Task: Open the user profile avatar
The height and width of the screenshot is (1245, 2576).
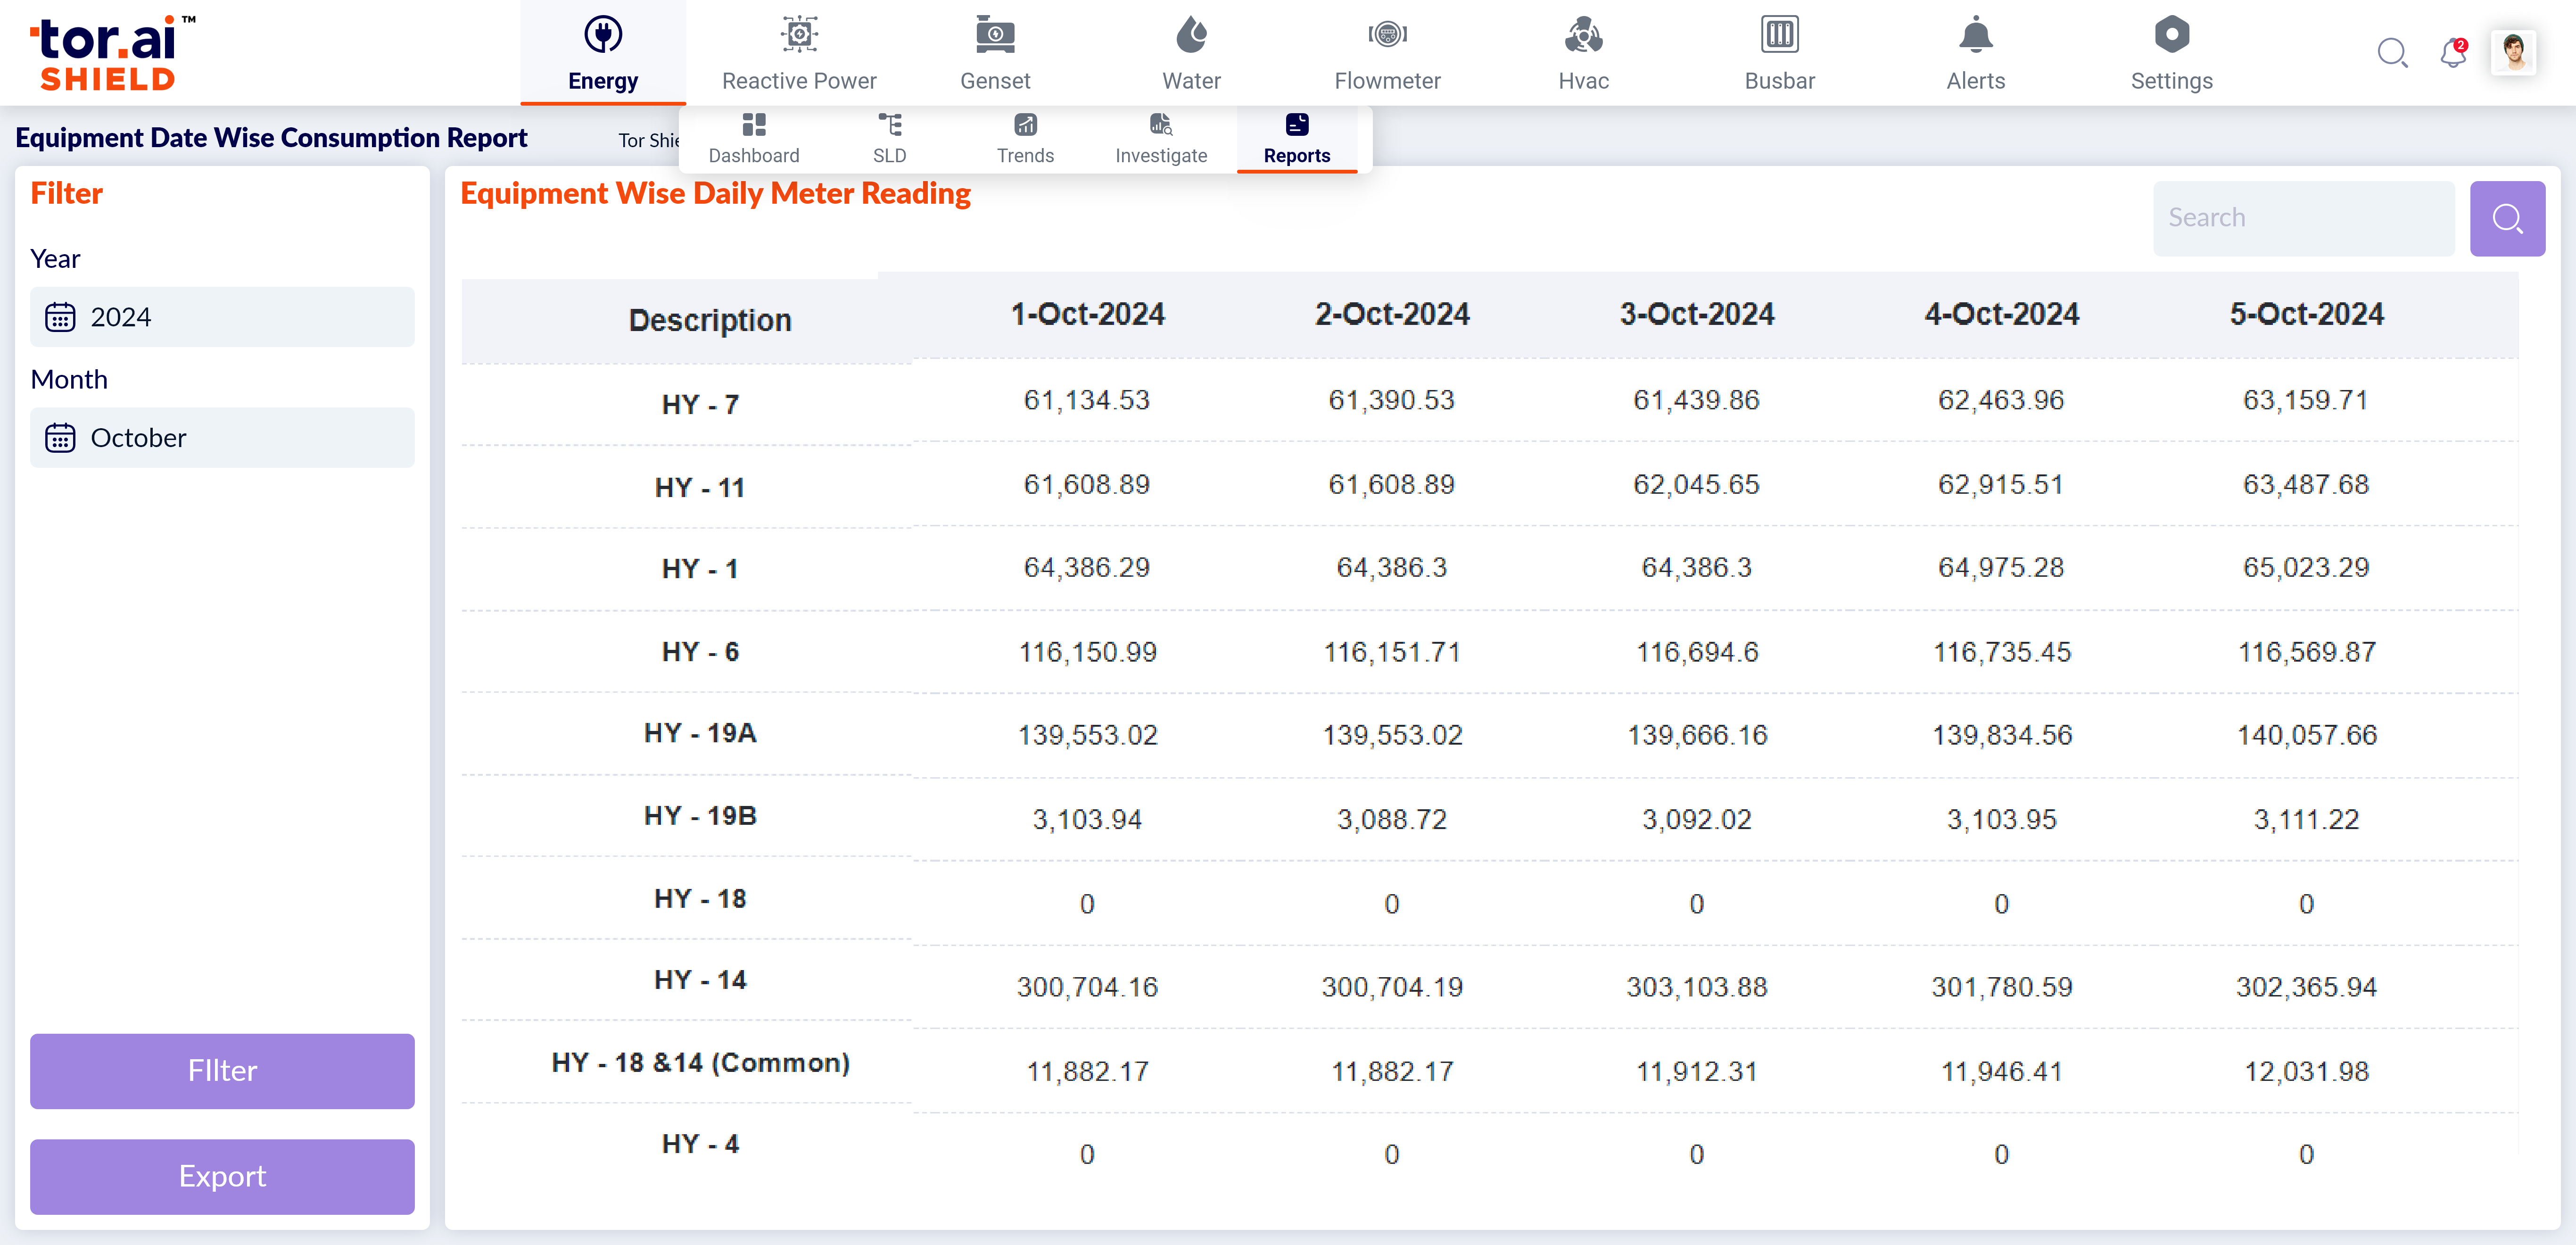Action: click(x=2514, y=52)
